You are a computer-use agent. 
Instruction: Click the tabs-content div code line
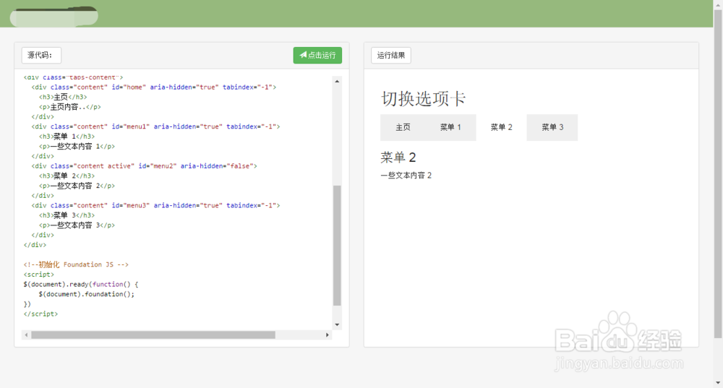(x=73, y=77)
